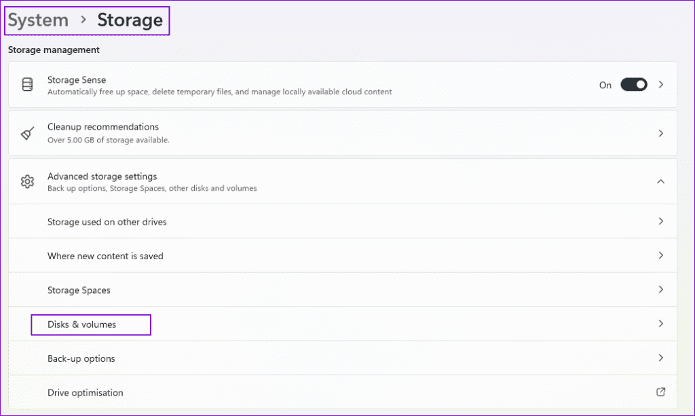Image resolution: width=695 pixels, height=416 pixels.
Task: Click the chevron on the Disks & volumes row
Action: (660, 324)
